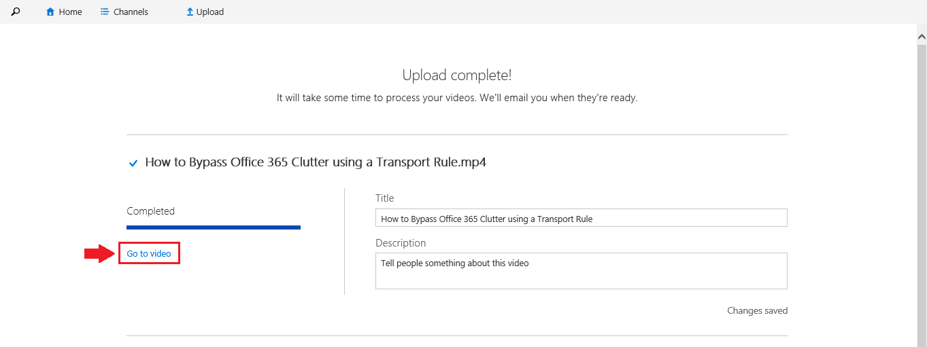Screen dimensions: 927x347
Task: Open the Channels menu label
Action: (x=131, y=12)
